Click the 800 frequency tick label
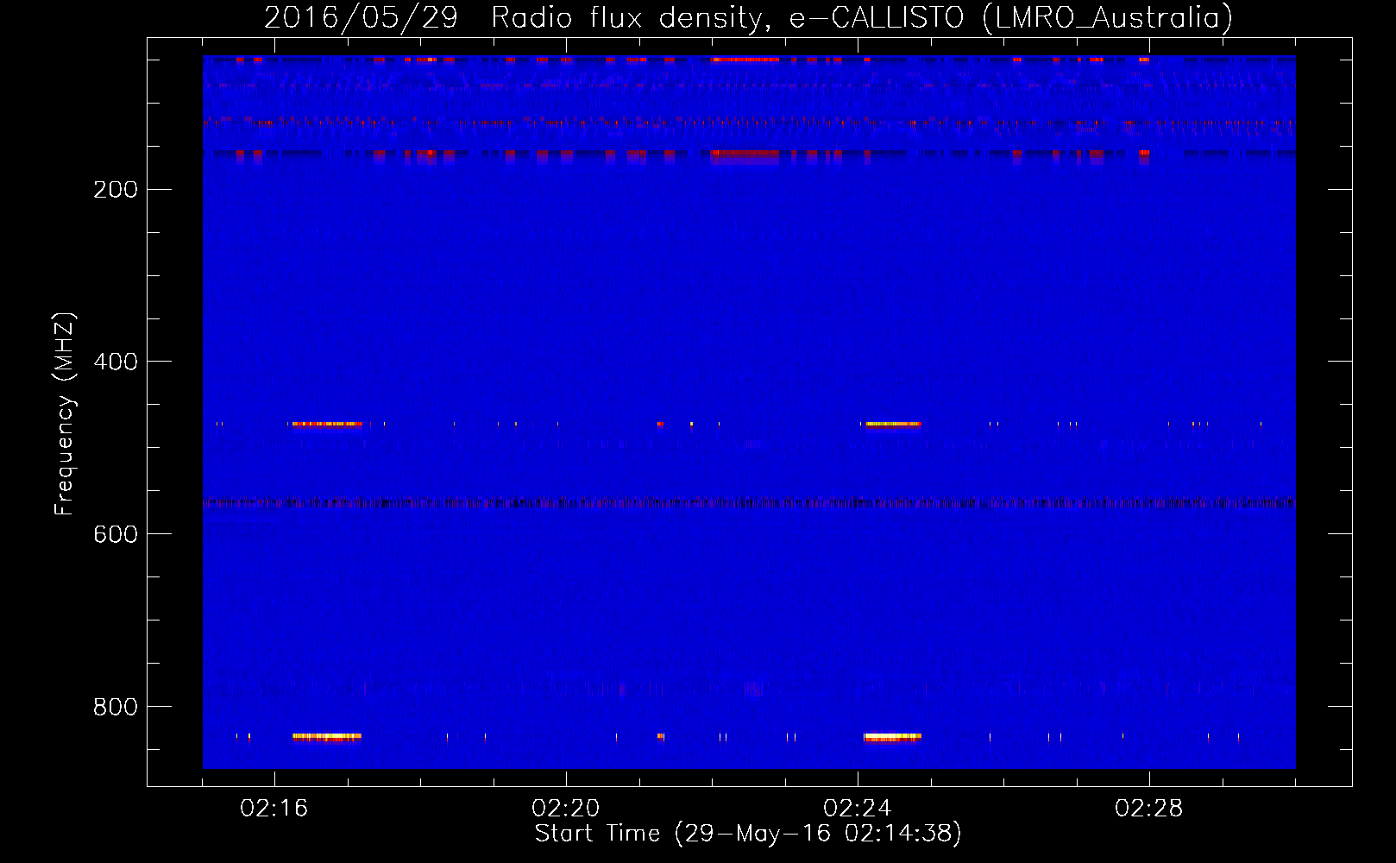 (116, 707)
